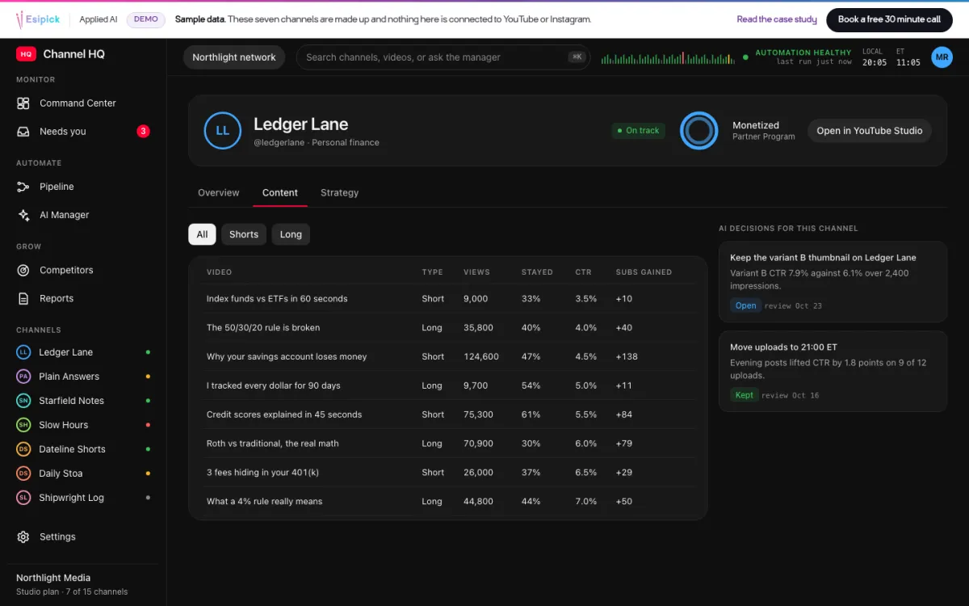The width and height of the screenshot is (969, 606).
Task: Sort table by CTR column header
Action: 583,272
